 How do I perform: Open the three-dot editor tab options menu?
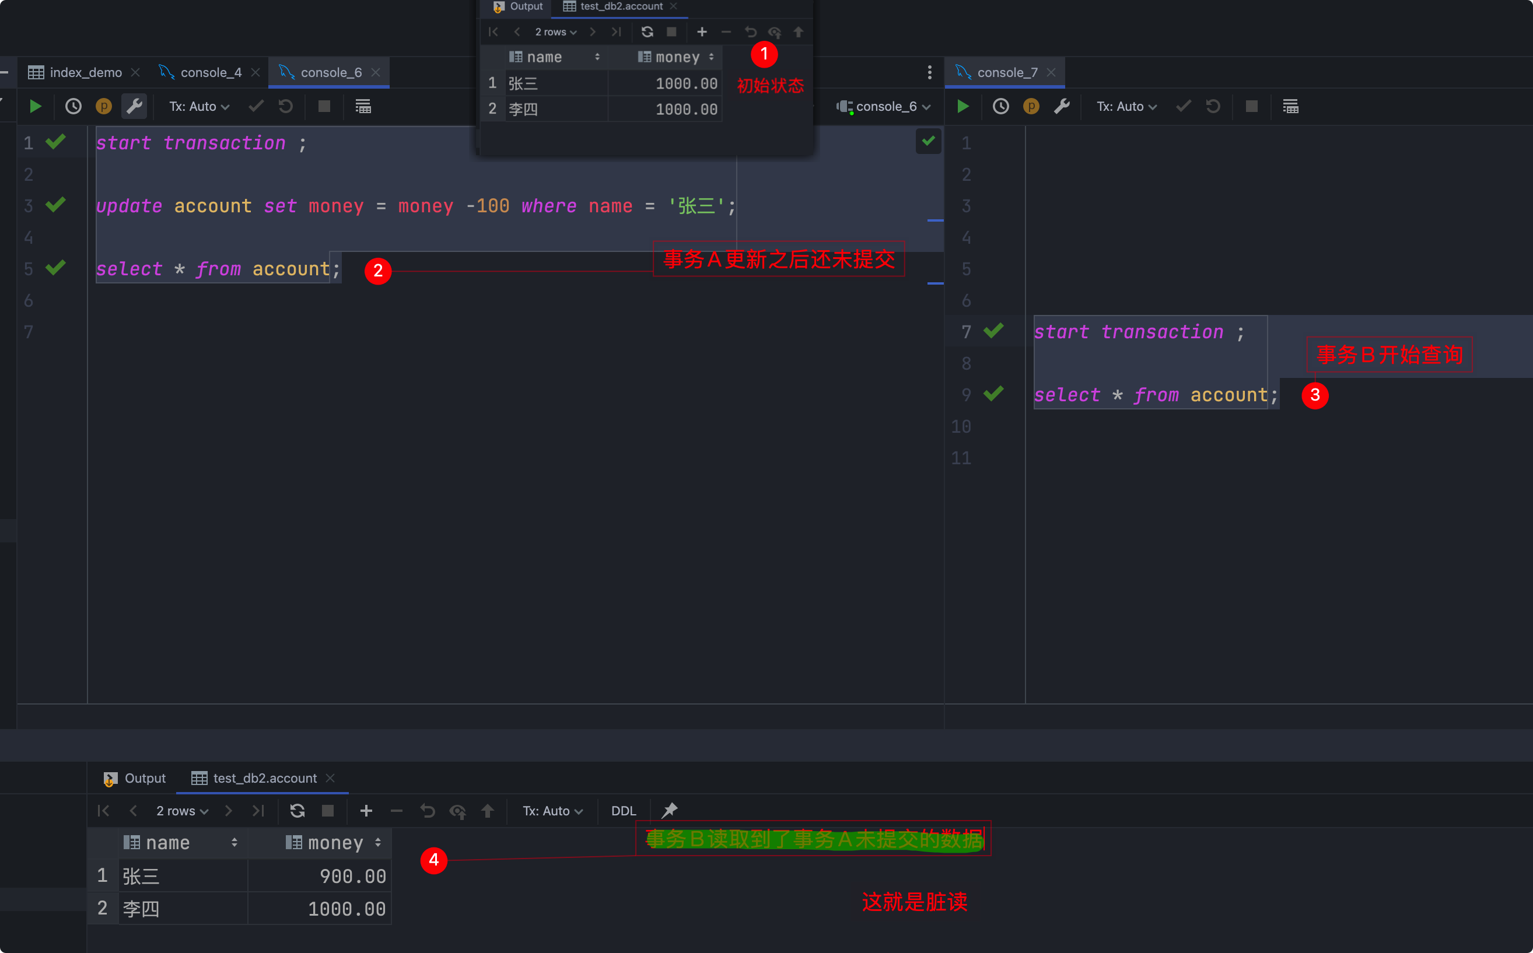click(x=929, y=72)
